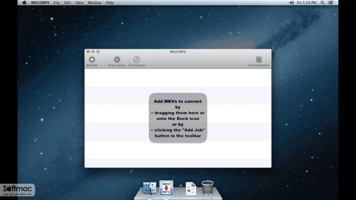Click the volume icon in menu bar
This screenshot has width=356, height=200.
tap(291, 3)
